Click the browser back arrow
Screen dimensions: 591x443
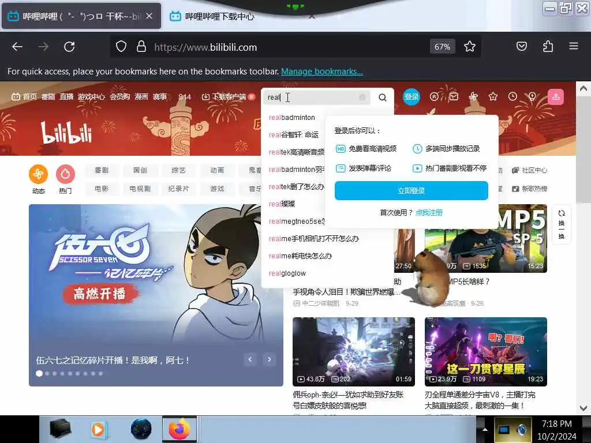coord(17,47)
